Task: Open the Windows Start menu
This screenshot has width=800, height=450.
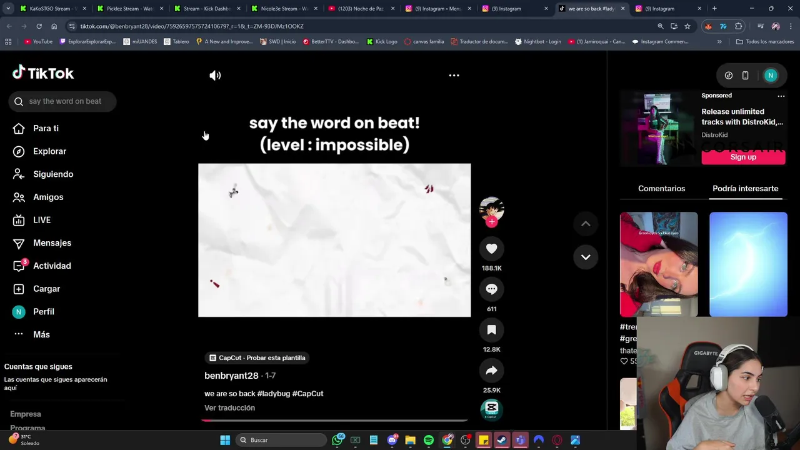Action: (x=225, y=440)
